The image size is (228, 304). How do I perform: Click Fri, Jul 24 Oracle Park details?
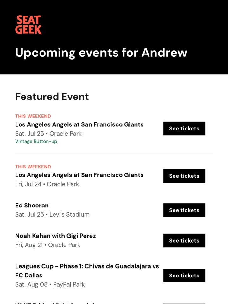tap(47, 184)
